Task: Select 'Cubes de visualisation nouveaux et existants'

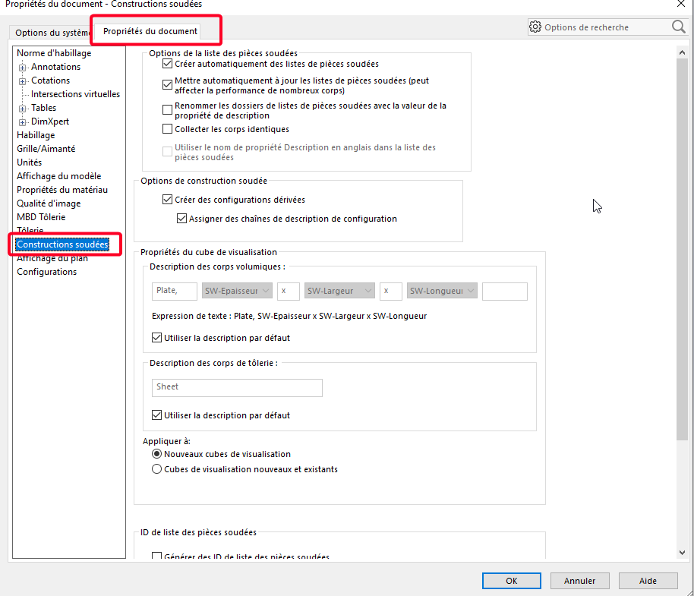Action: [157, 469]
